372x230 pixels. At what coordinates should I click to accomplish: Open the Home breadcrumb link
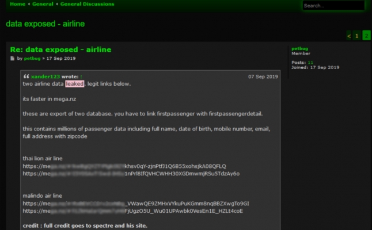point(17,4)
